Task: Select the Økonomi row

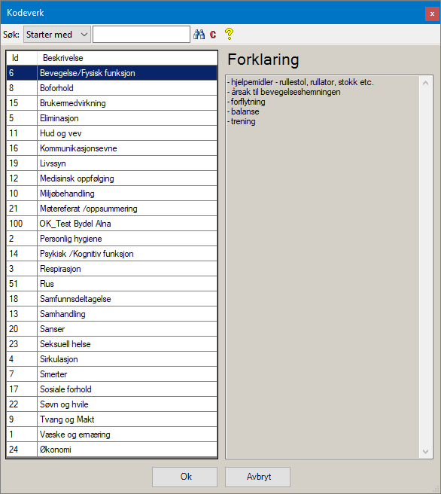Action: (111, 450)
